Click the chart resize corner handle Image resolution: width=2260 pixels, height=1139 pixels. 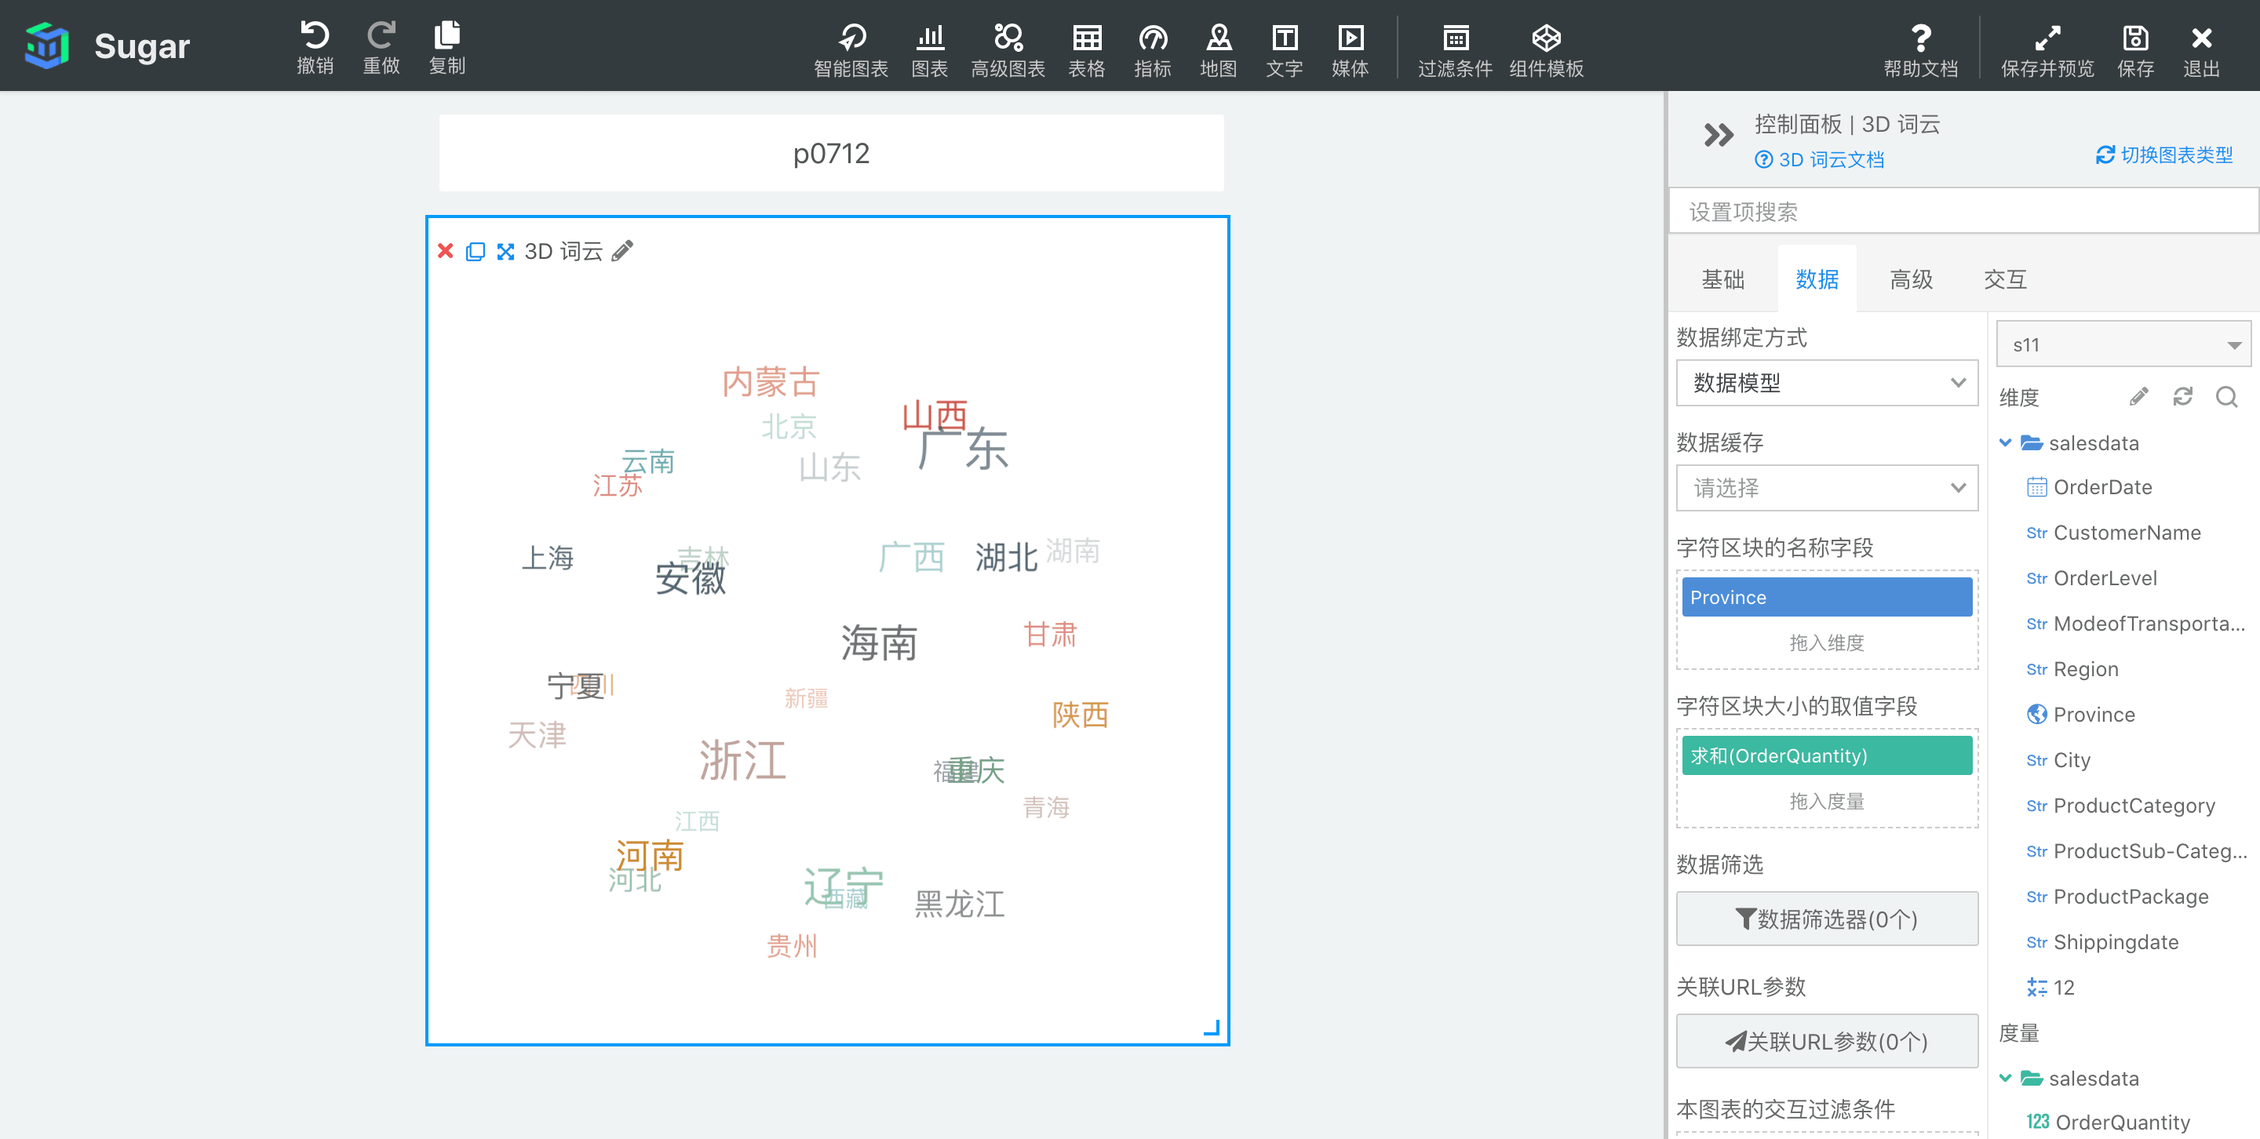click(x=1212, y=1028)
